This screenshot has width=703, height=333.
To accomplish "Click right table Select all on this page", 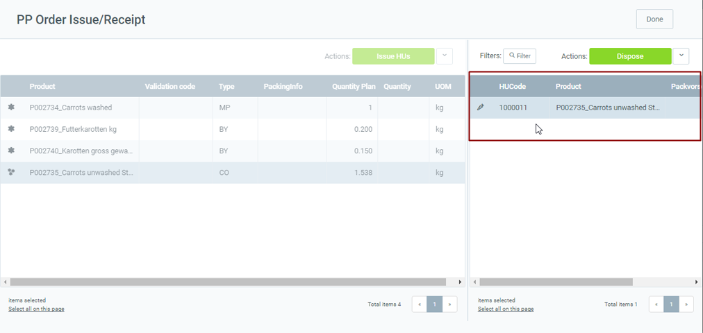I will point(506,309).
